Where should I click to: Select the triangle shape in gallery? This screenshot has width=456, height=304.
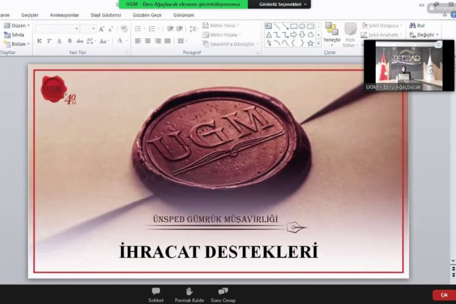pos(269,35)
